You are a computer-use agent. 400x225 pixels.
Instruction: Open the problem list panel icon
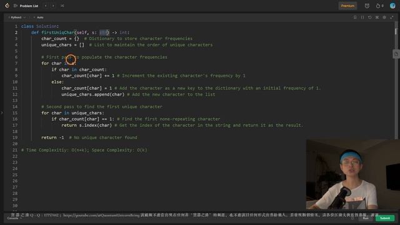(x=15, y=6)
